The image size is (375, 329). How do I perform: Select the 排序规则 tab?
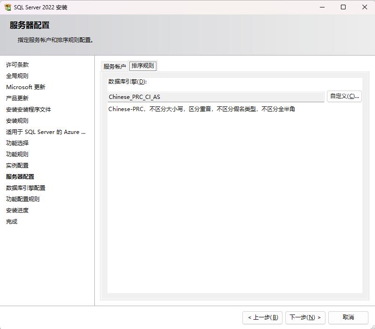point(143,66)
